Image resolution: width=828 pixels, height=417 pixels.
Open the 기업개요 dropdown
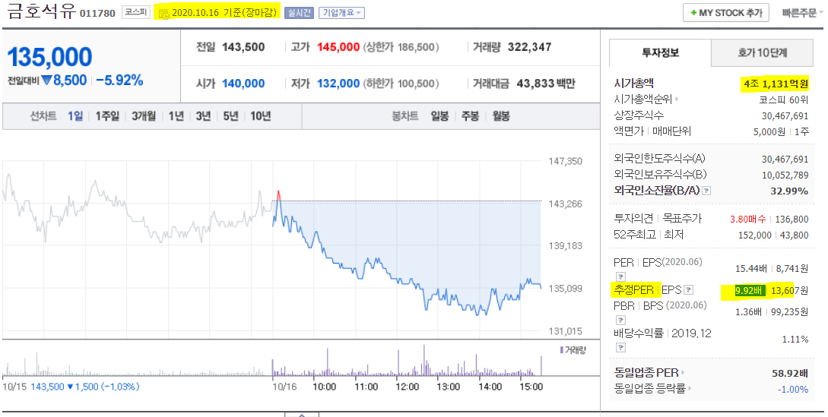341,13
